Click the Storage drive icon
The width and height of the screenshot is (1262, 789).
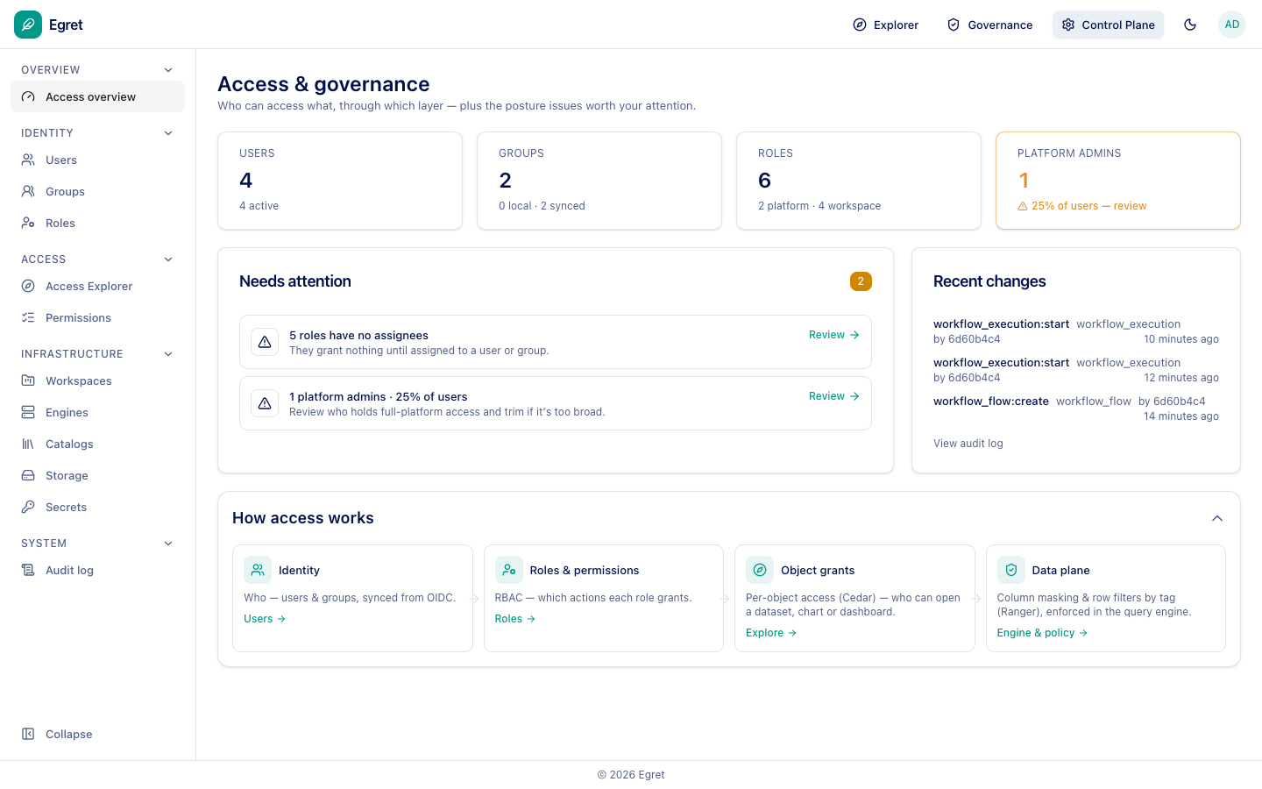28,475
